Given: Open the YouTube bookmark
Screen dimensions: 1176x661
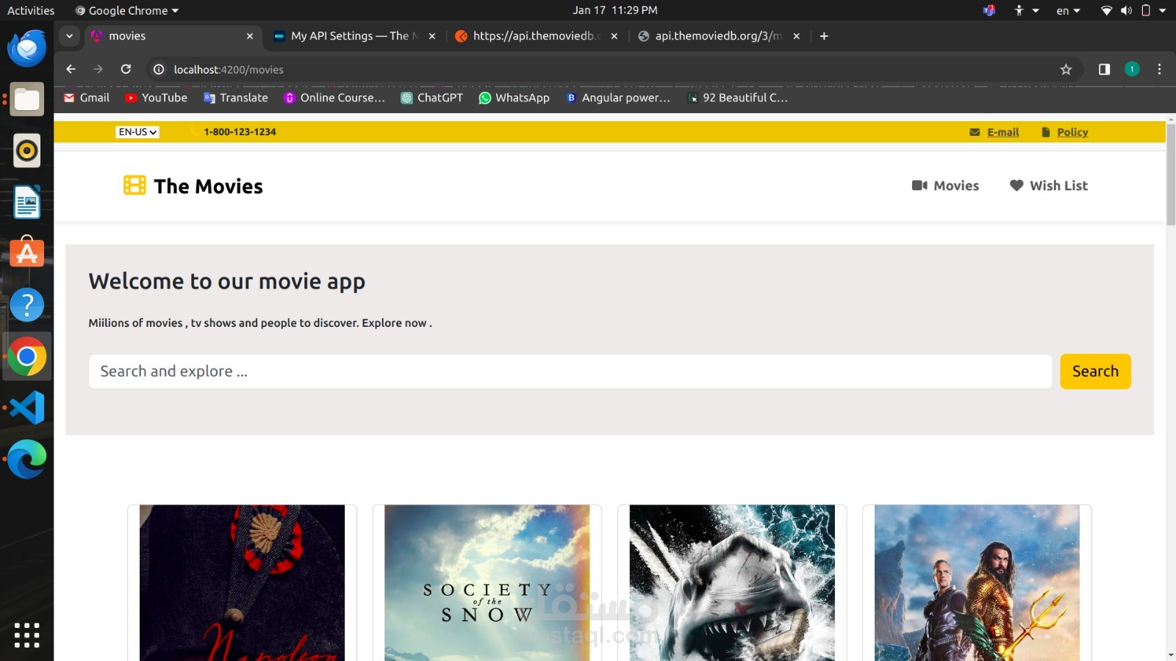Looking at the screenshot, I should click(x=156, y=98).
